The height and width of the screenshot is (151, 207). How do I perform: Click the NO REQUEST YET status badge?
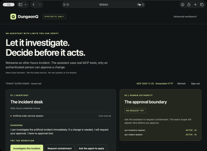[x=135, y=111]
